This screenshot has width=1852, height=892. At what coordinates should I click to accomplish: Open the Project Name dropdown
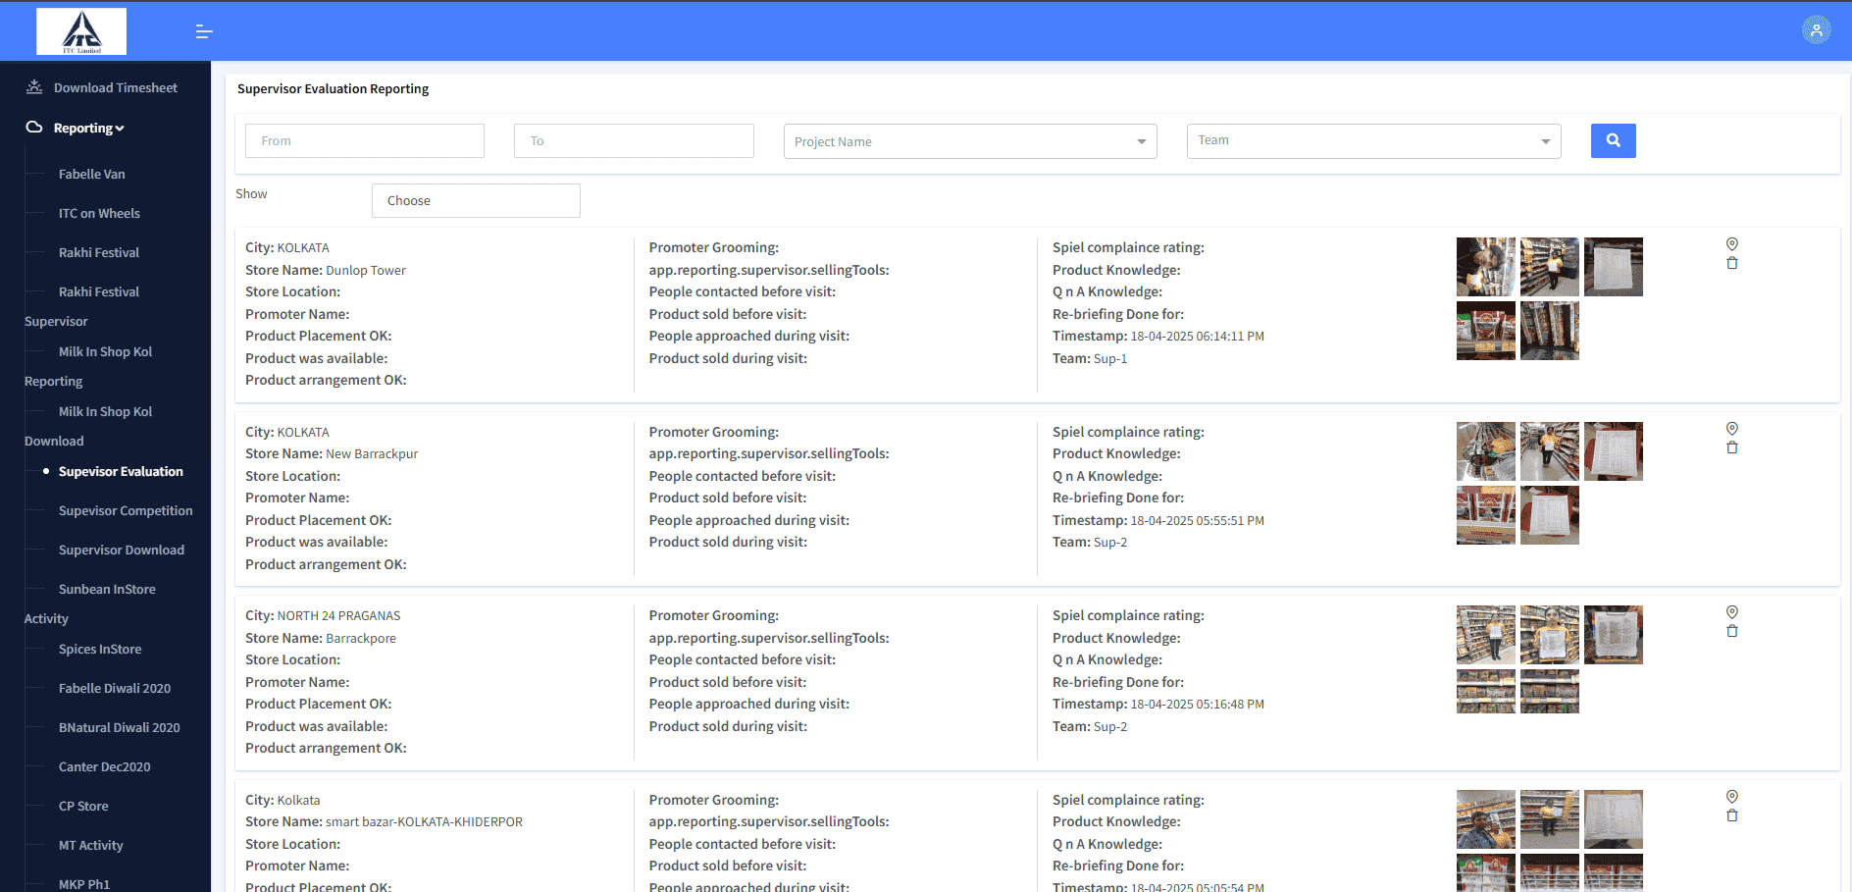[x=969, y=140]
